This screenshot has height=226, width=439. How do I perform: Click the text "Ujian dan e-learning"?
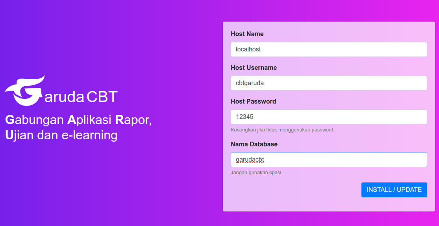(61, 135)
